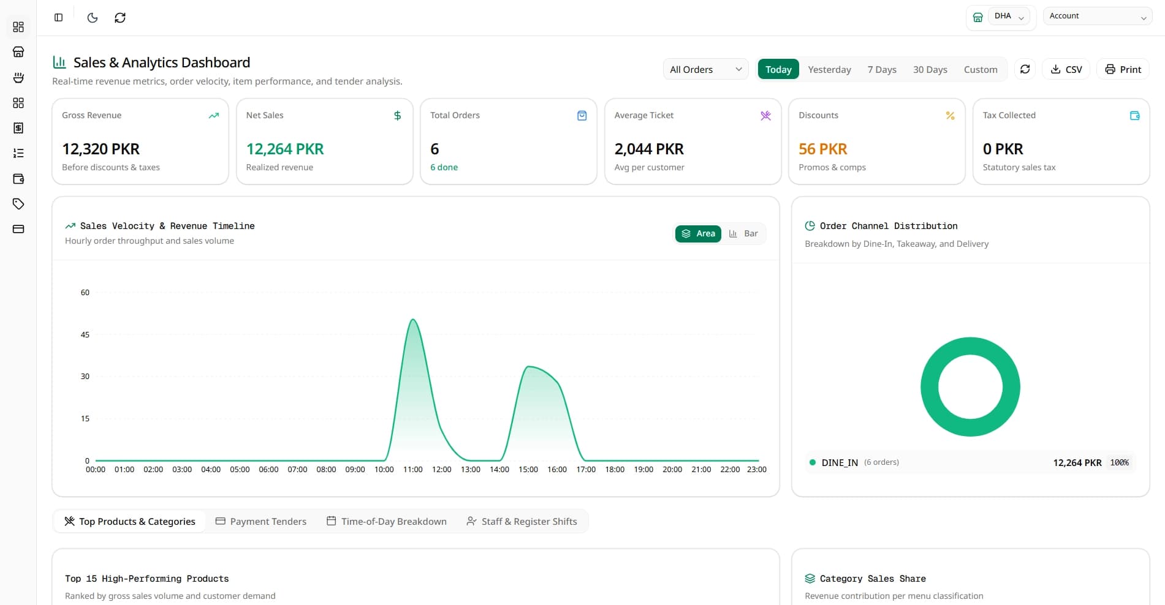The height and width of the screenshot is (605, 1165).
Task: Open Time-of-Day Breakdown tab
Action: click(x=387, y=522)
